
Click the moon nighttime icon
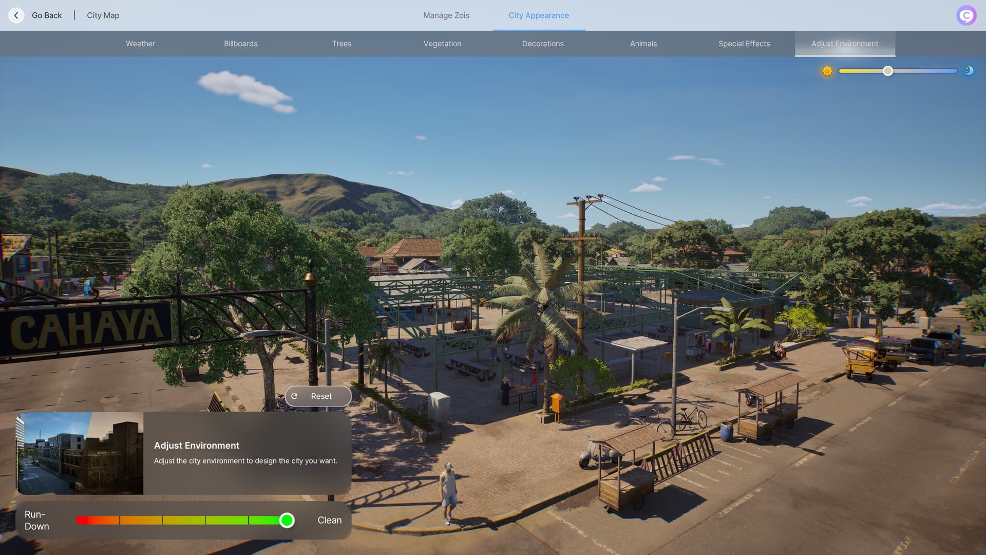pos(969,71)
